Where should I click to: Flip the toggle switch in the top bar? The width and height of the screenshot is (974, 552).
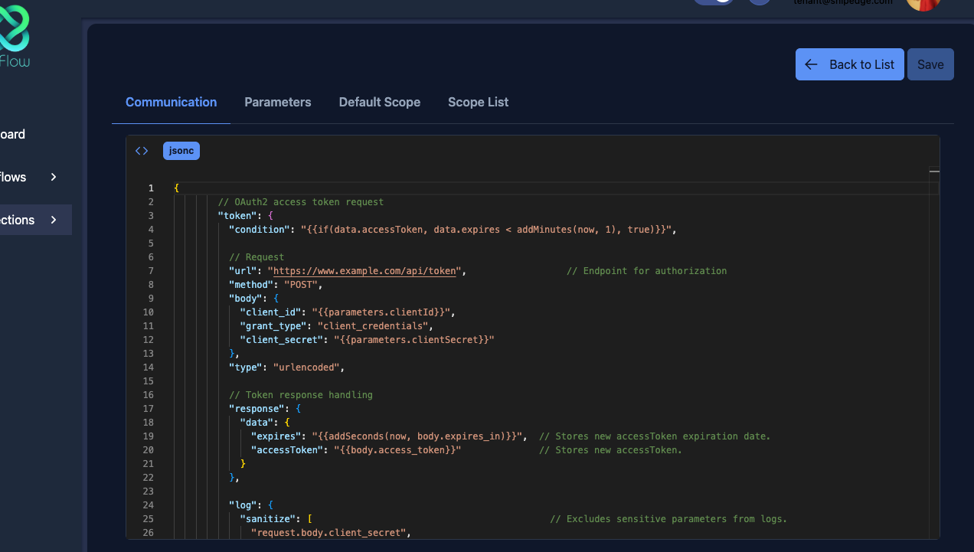click(x=714, y=2)
